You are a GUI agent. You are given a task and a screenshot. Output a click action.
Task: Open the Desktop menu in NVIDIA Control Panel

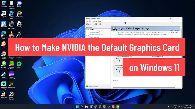point(95,21)
